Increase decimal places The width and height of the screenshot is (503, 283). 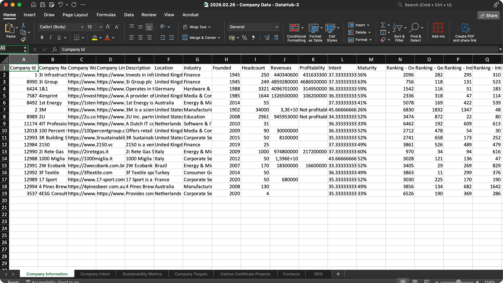[267, 38]
